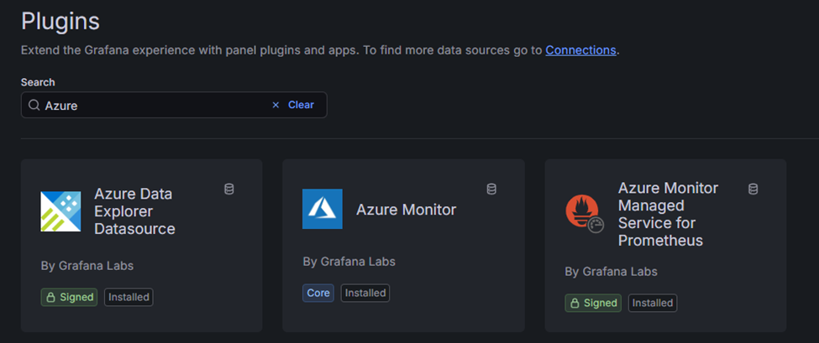This screenshot has width=819, height=343.
Task: Click the datasource icon on Managed Prometheus card
Action: (753, 190)
